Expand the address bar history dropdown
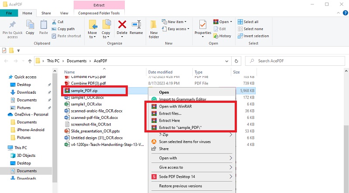Viewport: 349px width, 193px height. [226, 61]
